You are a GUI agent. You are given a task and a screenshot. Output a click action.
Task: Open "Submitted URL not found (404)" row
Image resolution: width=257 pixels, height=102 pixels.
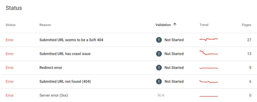point(65,81)
